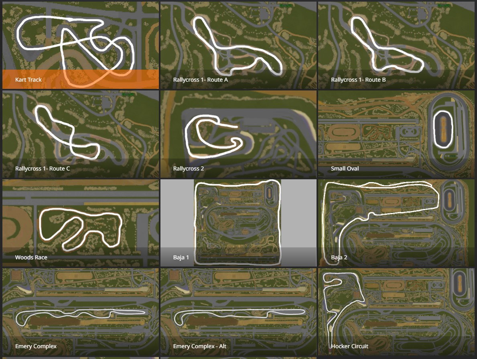Click the Rallycross 2 caption label
This screenshot has width=477, height=359.
tap(188, 168)
